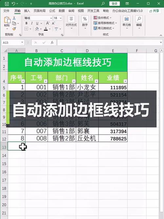
Task: Switch to the 开发工具 tab
Action: [93, 11]
